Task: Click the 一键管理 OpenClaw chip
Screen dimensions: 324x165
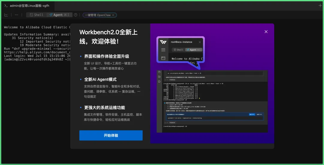Action: 100,15
